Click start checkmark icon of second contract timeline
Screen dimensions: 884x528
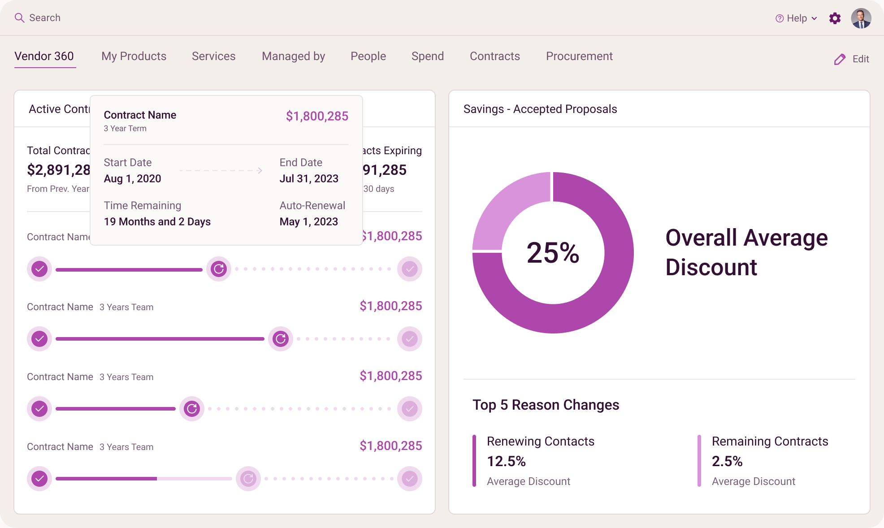39,339
